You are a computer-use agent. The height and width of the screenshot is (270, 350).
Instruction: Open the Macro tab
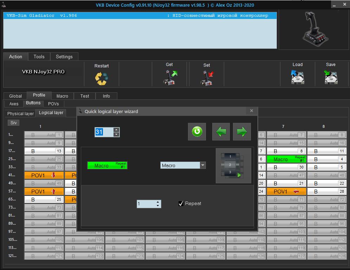click(x=62, y=96)
